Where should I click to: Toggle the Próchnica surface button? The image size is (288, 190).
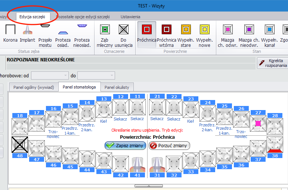pyautogui.click(x=146, y=34)
